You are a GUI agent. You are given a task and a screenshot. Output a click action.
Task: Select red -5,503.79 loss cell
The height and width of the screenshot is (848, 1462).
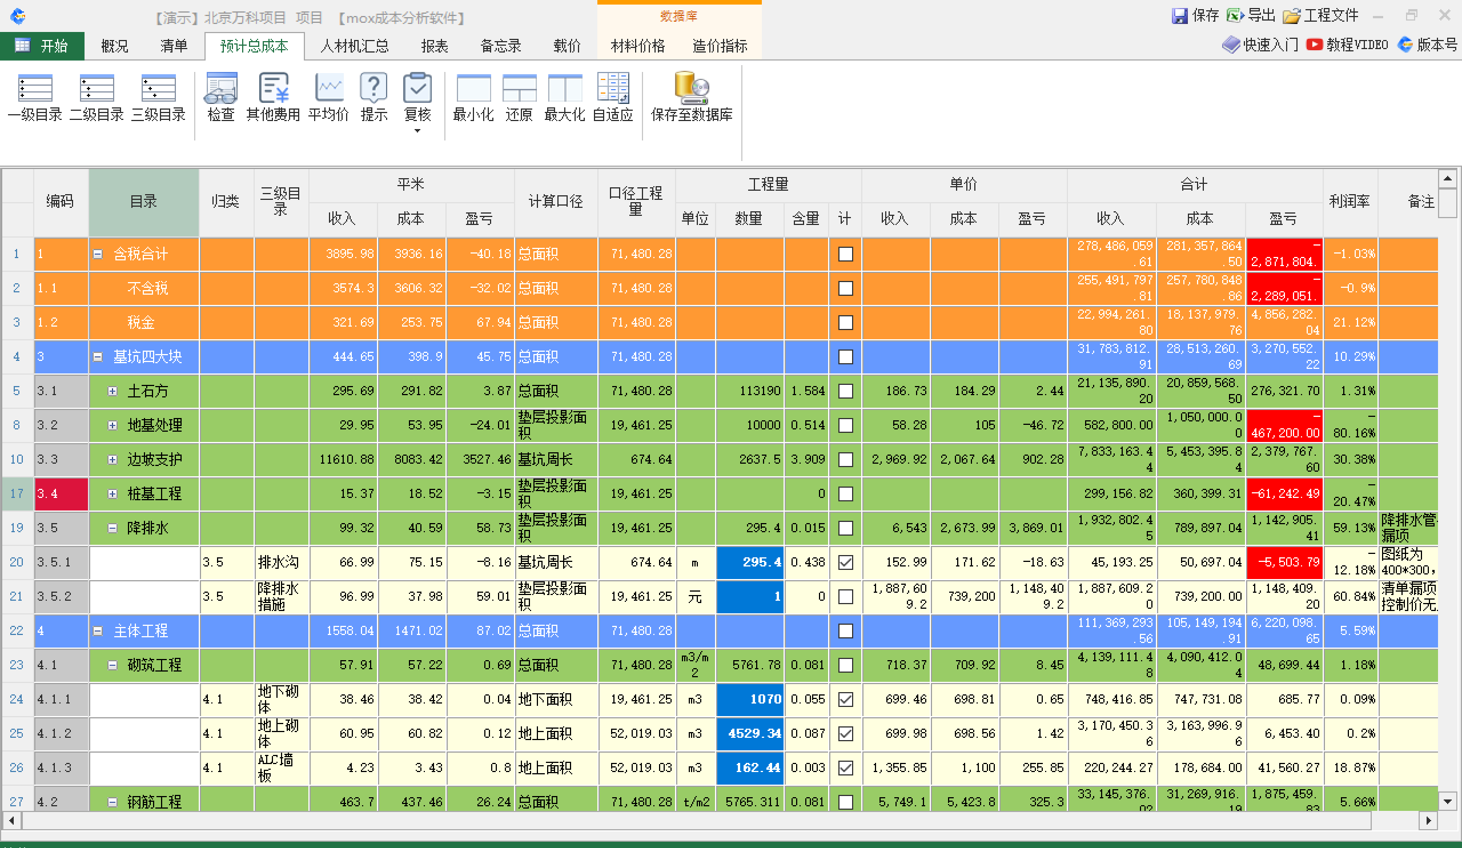click(x=1284, y=562)
